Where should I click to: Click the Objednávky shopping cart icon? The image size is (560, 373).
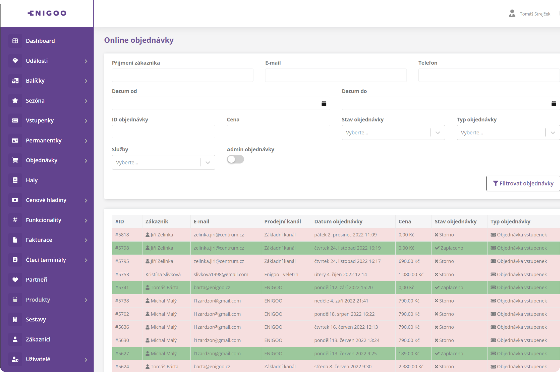(15, 160)
